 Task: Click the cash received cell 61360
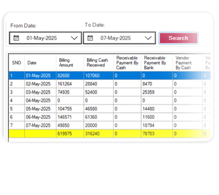click(99, 117)
